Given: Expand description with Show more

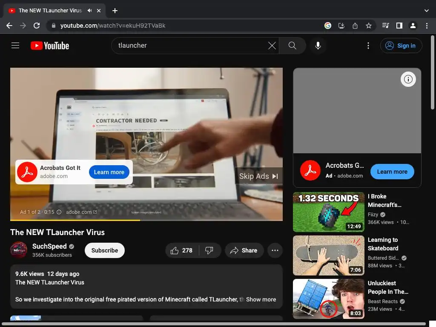Looking at the screenshot, I should (x=261, y=299).
